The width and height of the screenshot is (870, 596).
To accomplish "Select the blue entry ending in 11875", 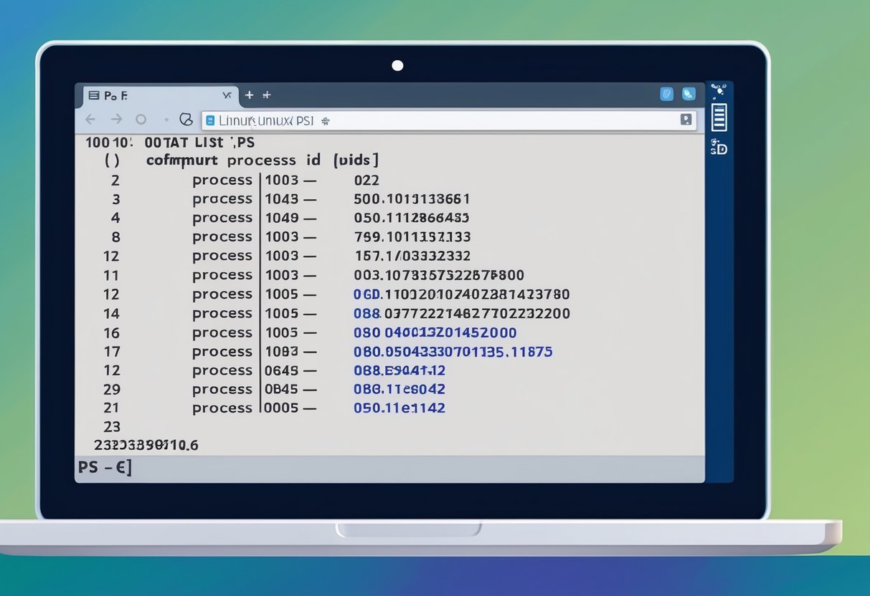I will (x=452, y=351).
